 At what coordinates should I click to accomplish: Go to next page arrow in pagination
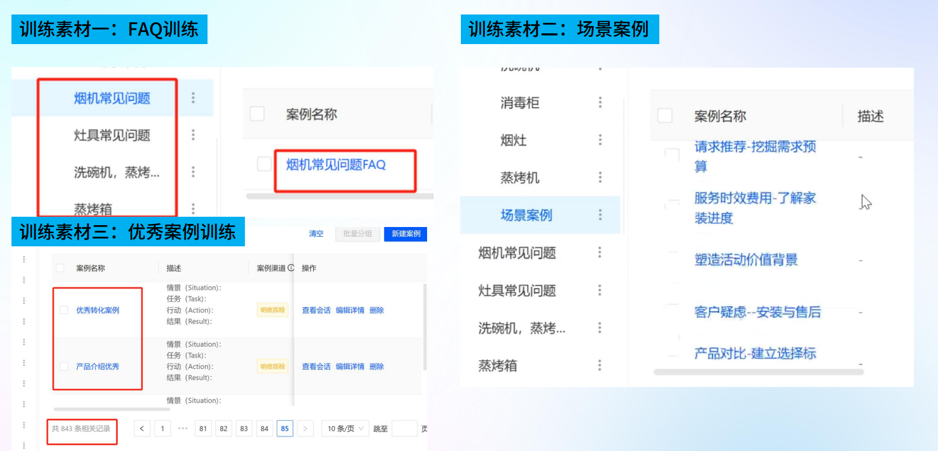pos(305,429)
